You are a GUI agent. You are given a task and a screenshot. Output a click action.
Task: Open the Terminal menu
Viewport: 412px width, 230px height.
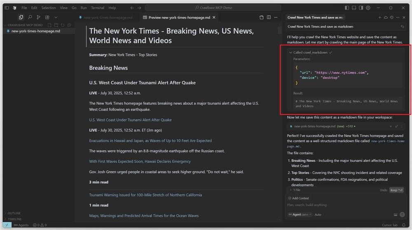click(x=98, y=8)
